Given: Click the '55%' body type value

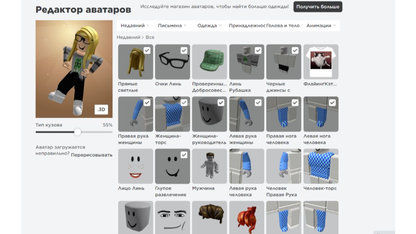Looking at the screenshot, I should click(x=107, y=125).
